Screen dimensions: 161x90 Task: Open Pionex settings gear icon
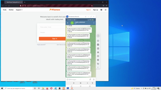tap(106, 10)
